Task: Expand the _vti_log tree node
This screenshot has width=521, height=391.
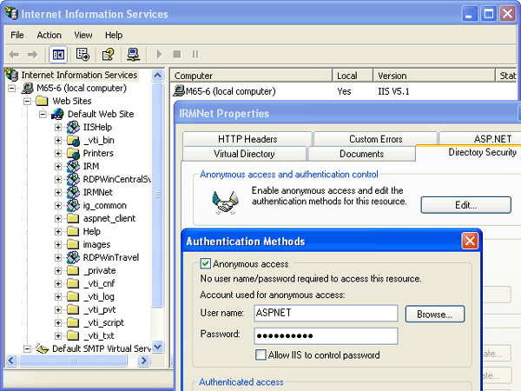Action: [x=58, y=296]
